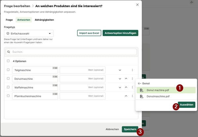Click the Speichern button
198x137 pixels.
(130, 129)
